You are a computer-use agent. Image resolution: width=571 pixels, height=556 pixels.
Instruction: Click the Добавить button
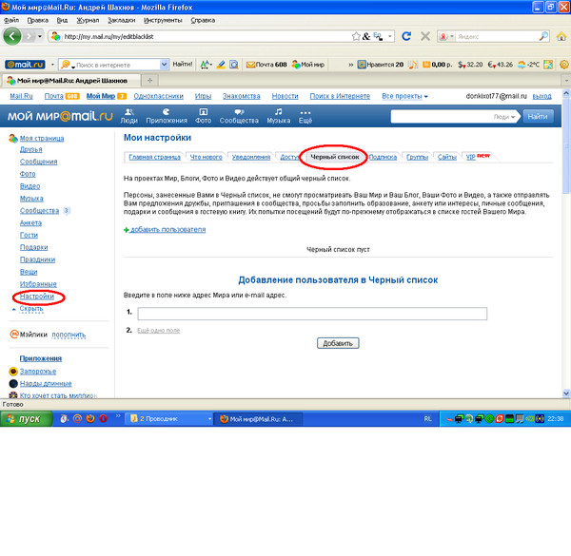coord(338,343)
